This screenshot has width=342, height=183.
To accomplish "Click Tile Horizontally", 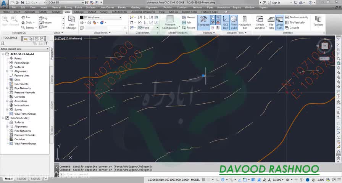I will point(297,18).
